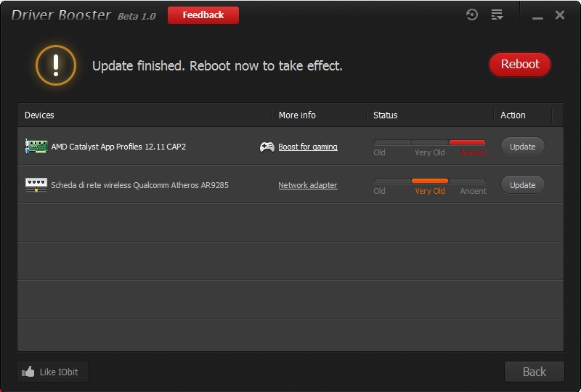Open the Network adapter link
581x392 pixels.
[x=307, y=185]
